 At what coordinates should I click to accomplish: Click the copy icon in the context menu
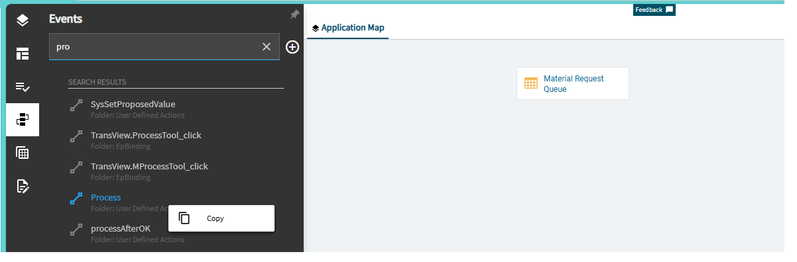pyautogui.click(x=185, y=218)
